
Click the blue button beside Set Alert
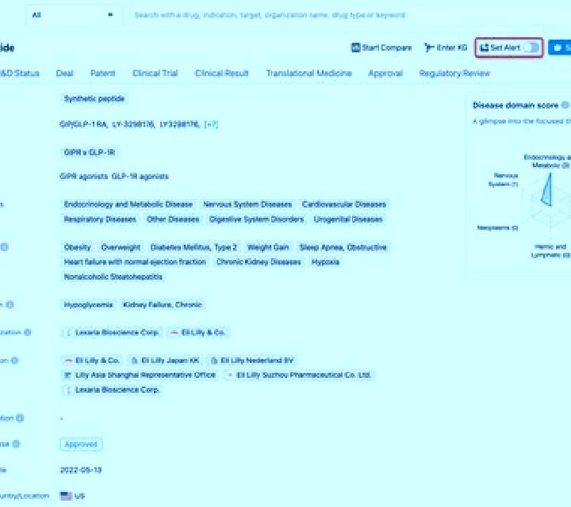point(560,48)
